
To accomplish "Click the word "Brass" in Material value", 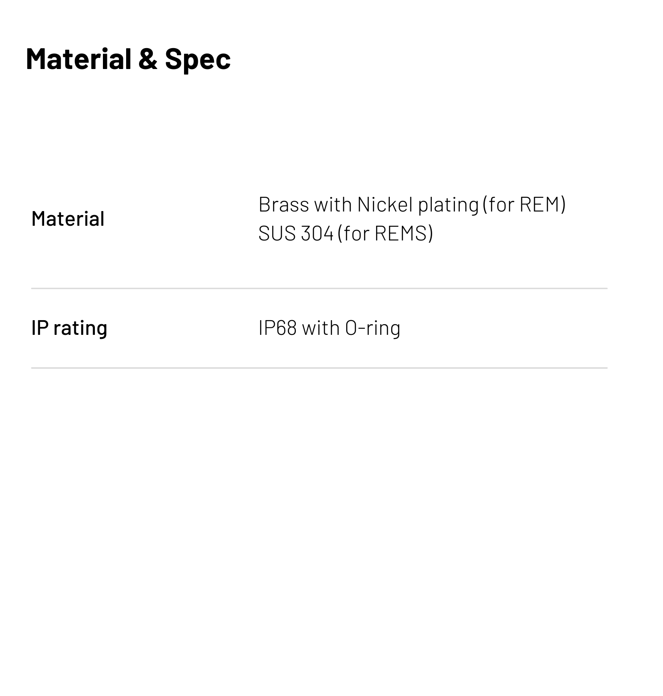I will (283, 204).
